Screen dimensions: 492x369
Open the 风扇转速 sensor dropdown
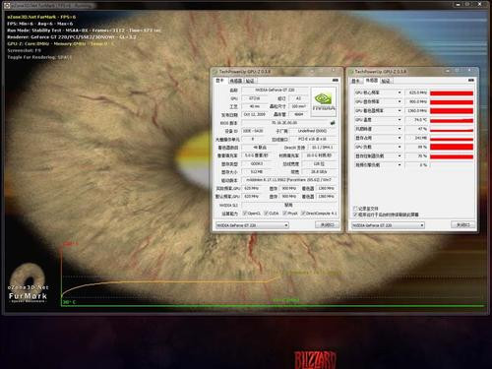[x=400, y=129]
